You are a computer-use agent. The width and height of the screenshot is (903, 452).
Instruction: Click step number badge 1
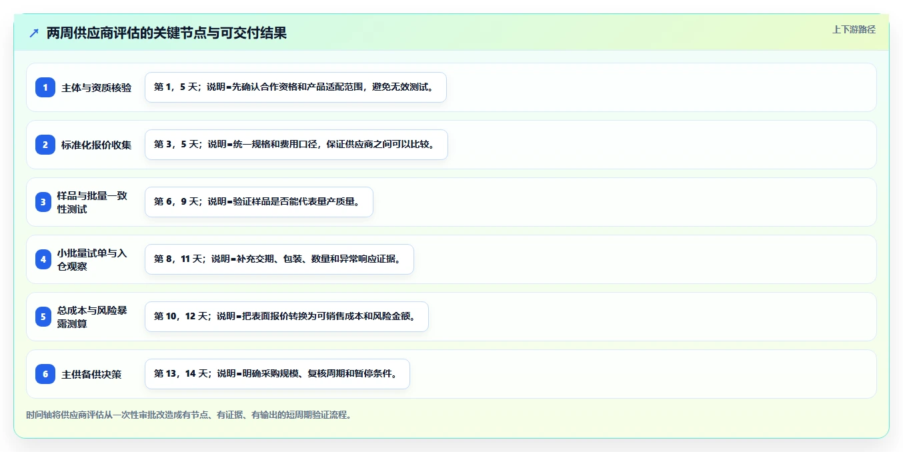coord(45,87)
